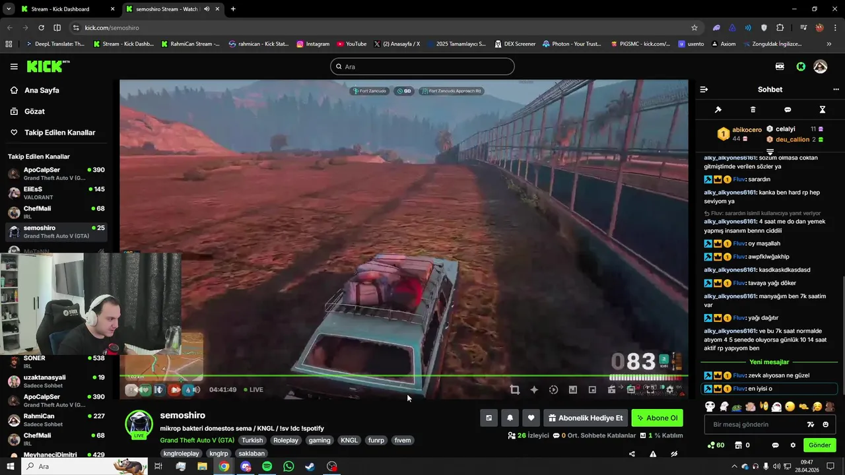Click the stats chart icon in player

point(573,390)
